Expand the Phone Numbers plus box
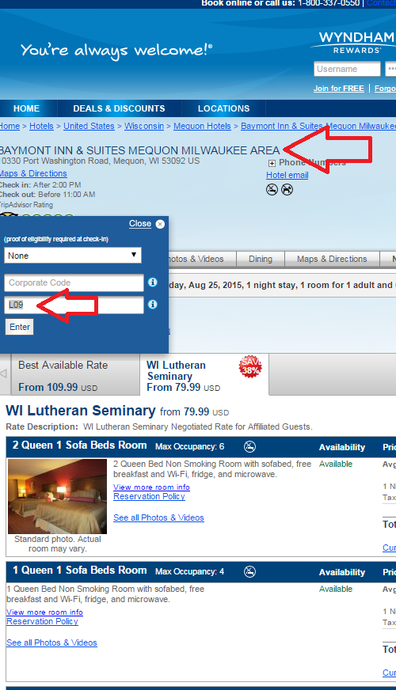 coord(272,163)
